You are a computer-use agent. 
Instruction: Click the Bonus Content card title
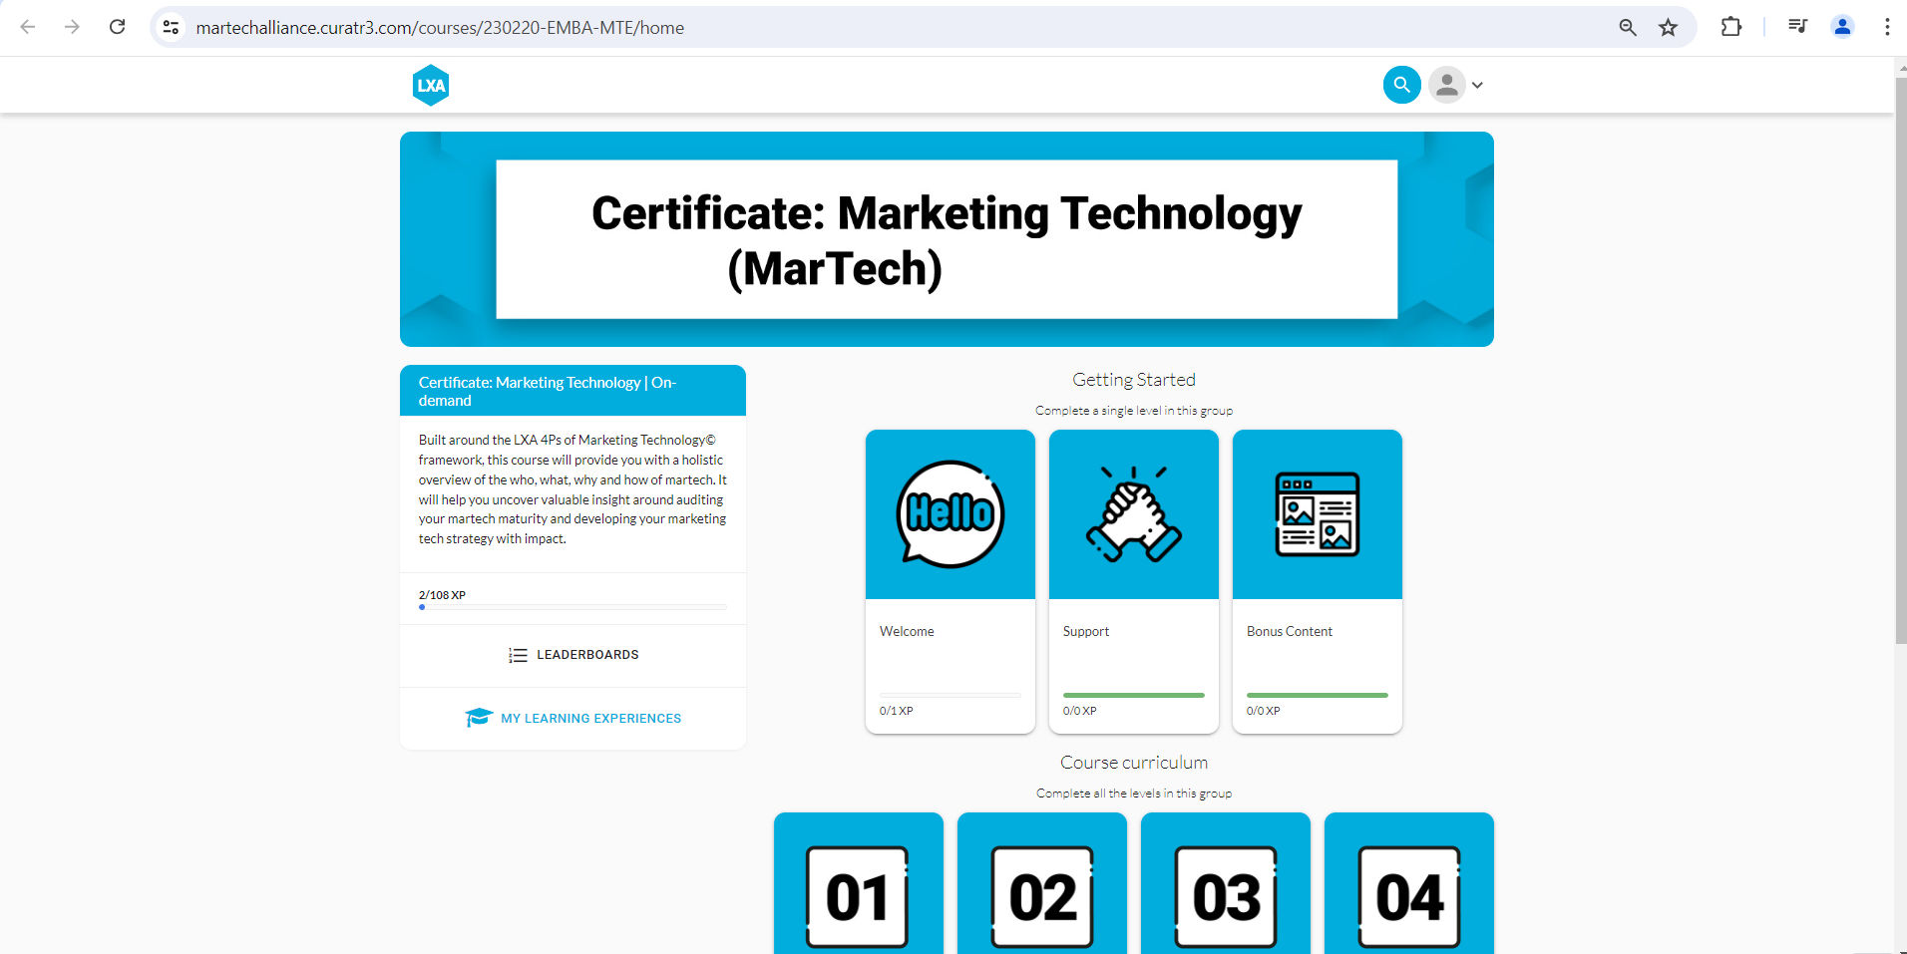[1290, 631]
